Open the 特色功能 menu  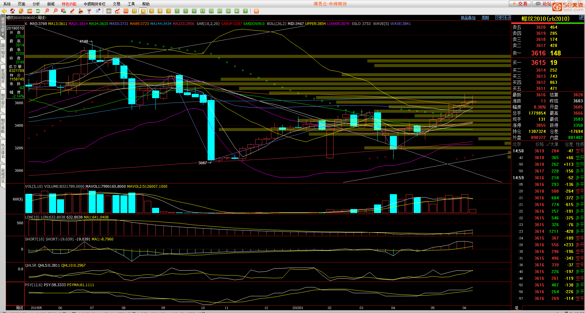point(69,4)
